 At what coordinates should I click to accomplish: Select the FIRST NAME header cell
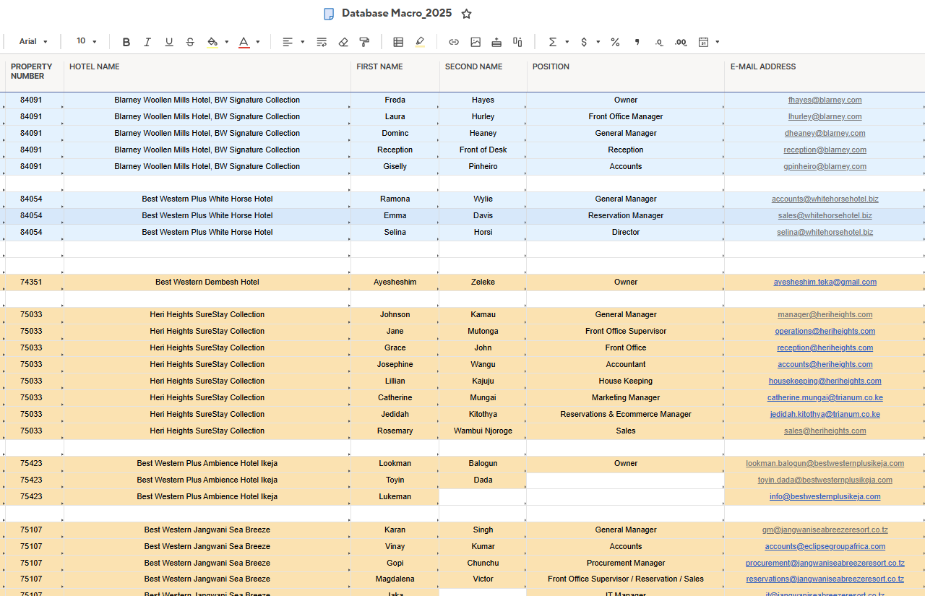[395, 73]
